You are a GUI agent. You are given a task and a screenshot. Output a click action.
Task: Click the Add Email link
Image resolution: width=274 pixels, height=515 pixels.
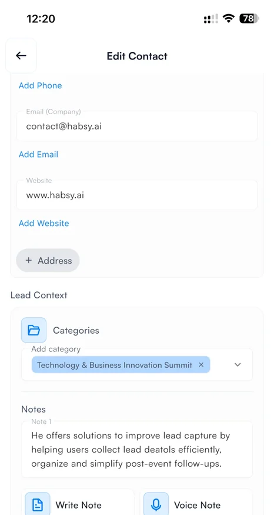(38, 154)
